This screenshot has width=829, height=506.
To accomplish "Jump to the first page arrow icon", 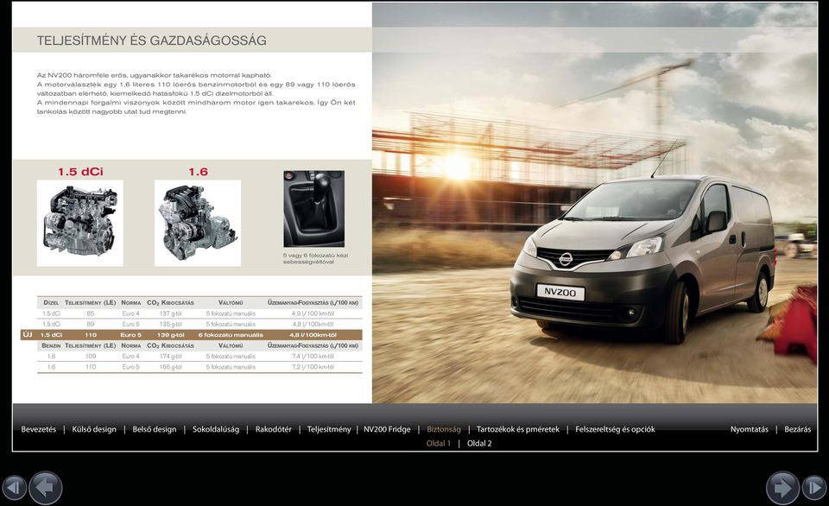I will pos(15,487).
